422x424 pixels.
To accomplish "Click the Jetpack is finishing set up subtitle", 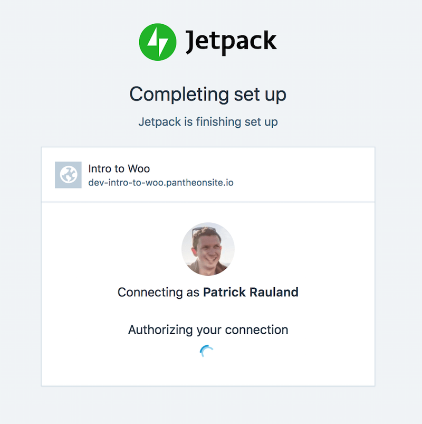I will pos(208,121).
